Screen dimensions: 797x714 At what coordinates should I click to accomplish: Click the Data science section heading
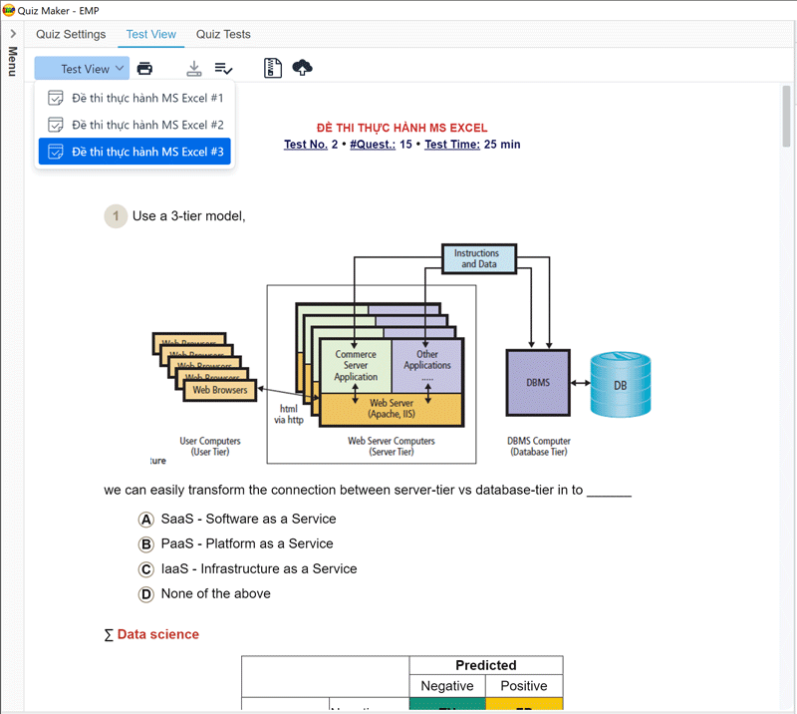click(158, 634)
